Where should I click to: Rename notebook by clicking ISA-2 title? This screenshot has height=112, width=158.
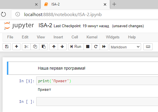click(45, 25)
